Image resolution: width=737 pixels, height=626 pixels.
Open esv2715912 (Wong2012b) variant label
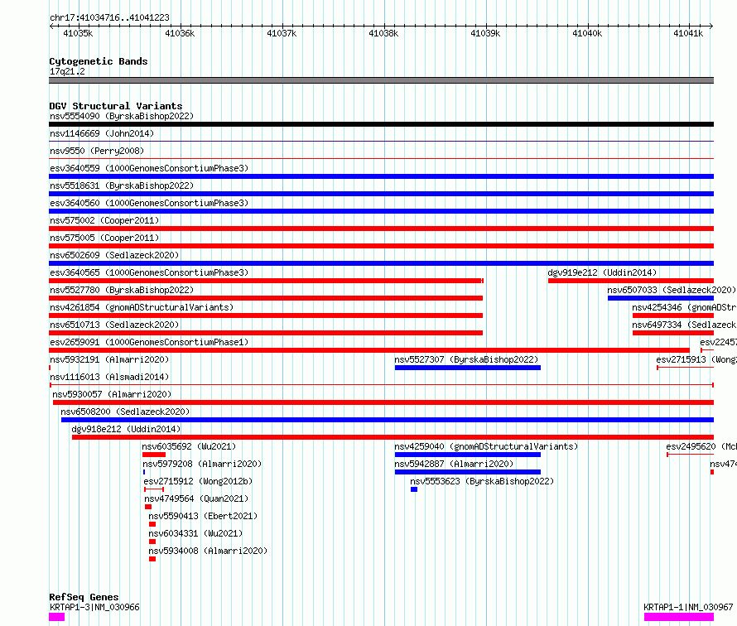click(x=198, y=481)
